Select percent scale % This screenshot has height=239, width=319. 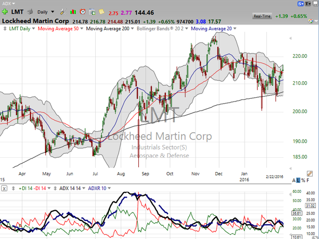click(304, 180)
